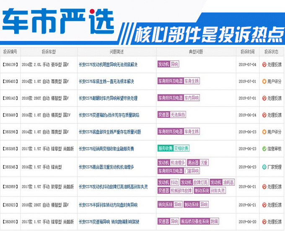Click the 投诉时间 column header
The image size is (285, 231).
coord(248,52)
